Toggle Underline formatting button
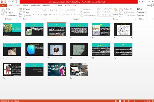This screenshot has height=102, width=154. coord(39,15)
